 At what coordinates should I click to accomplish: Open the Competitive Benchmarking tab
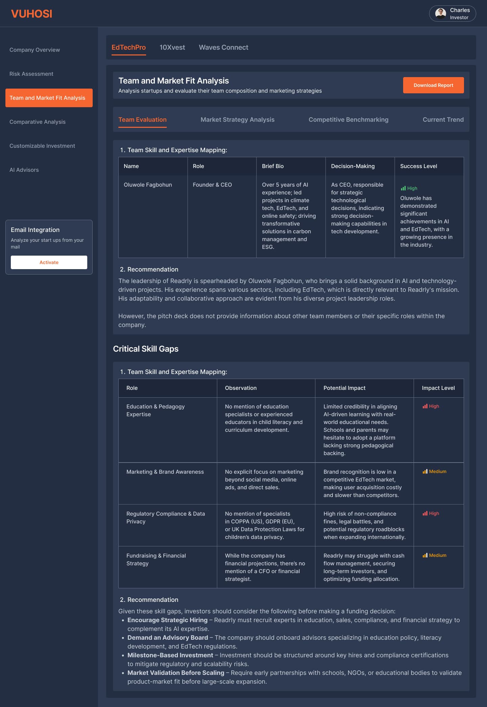[348, 120]
